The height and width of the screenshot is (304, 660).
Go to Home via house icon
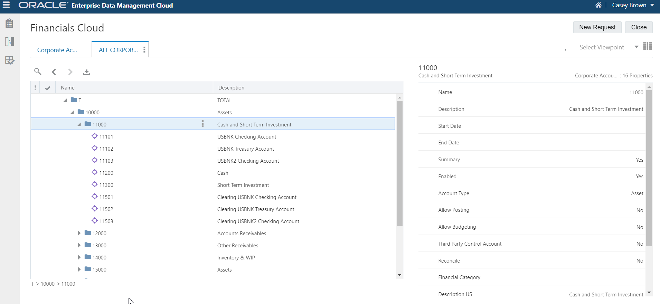coord(598,5)
